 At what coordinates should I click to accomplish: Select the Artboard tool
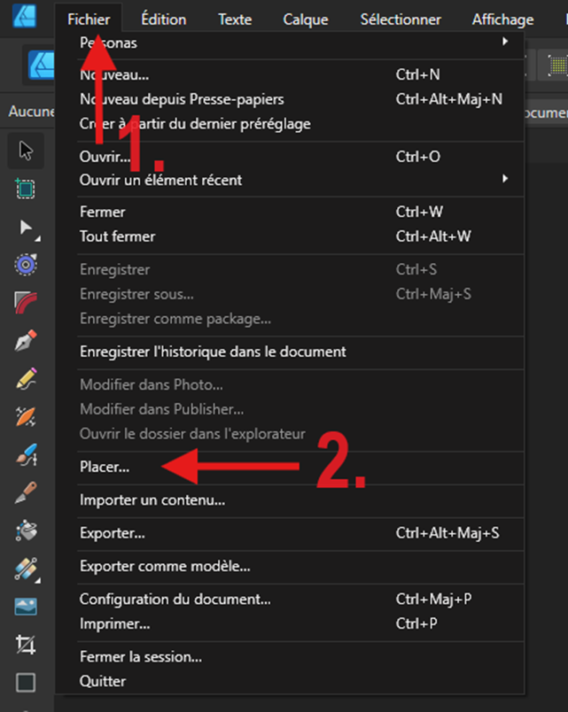coord(26,189)
